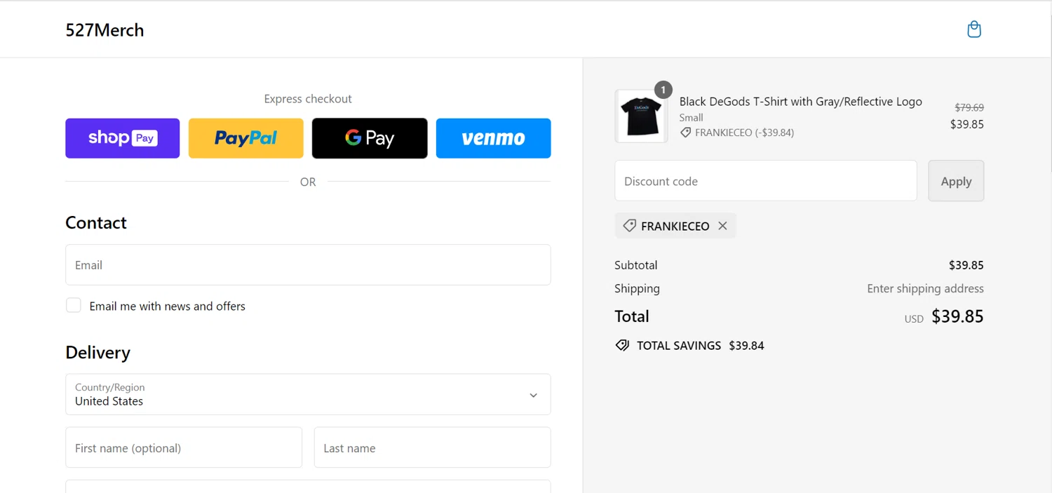Click the Enter shipping address text

(925, 288)
